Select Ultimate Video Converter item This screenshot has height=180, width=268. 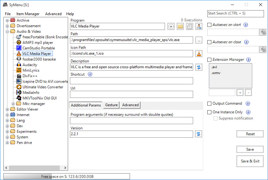point(40,87)
